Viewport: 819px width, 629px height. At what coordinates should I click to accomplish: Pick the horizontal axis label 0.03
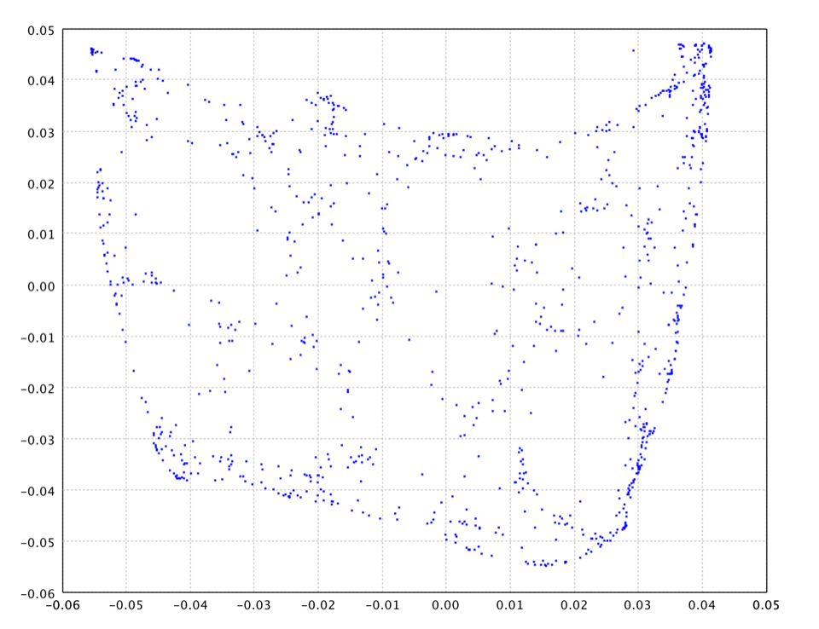click(638, 605)
